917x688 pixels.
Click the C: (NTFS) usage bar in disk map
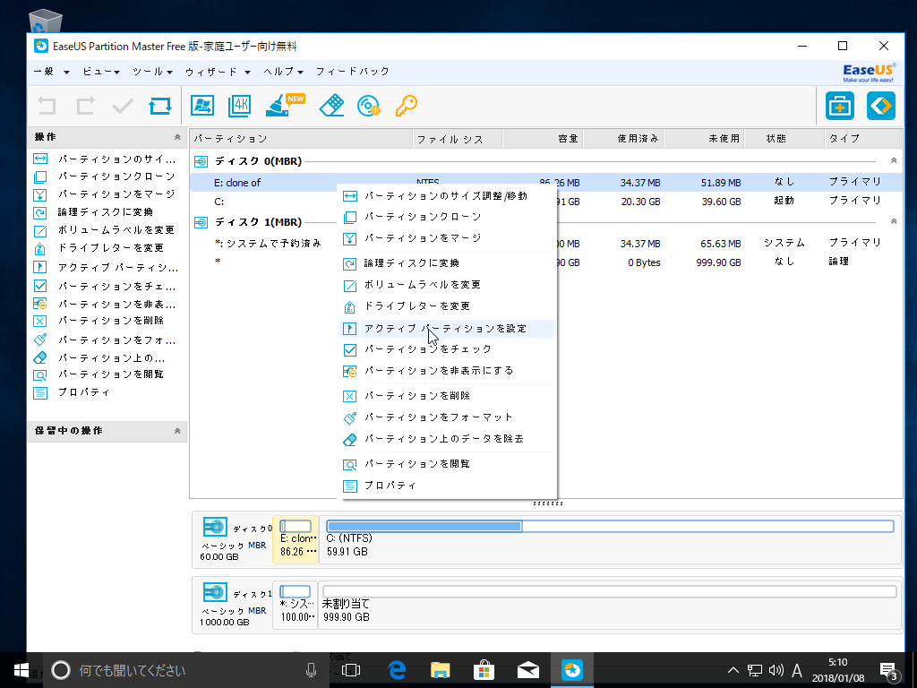pyautogui.click(x=610, y=526)
